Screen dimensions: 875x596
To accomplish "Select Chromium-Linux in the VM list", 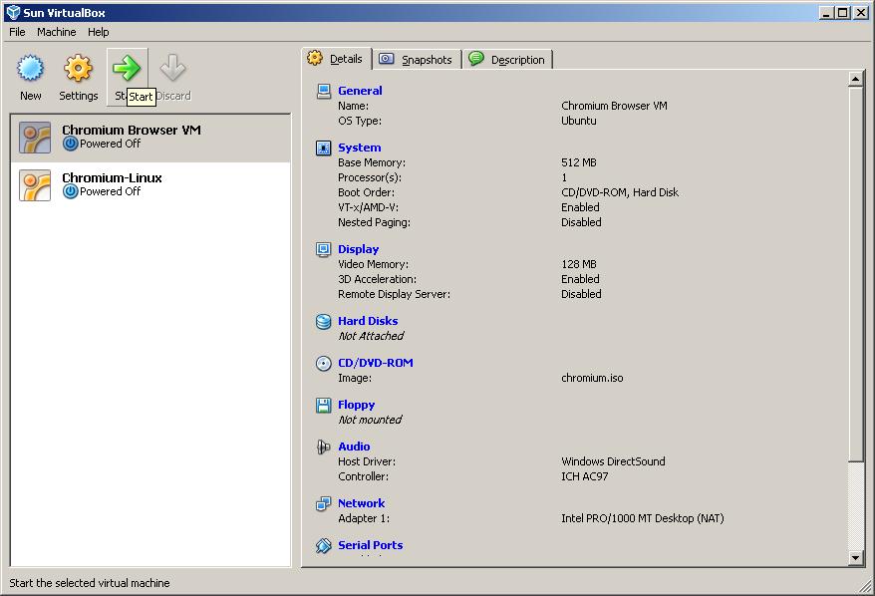I will (x=150, y=185).
